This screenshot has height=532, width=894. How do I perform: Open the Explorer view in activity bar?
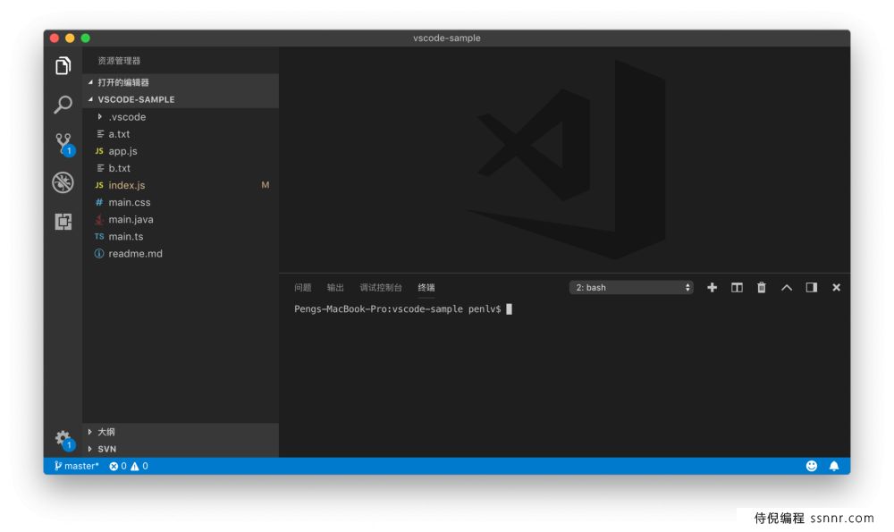[x=63, y=66]
